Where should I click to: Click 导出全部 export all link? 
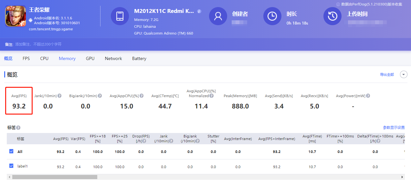coord(387,75)
